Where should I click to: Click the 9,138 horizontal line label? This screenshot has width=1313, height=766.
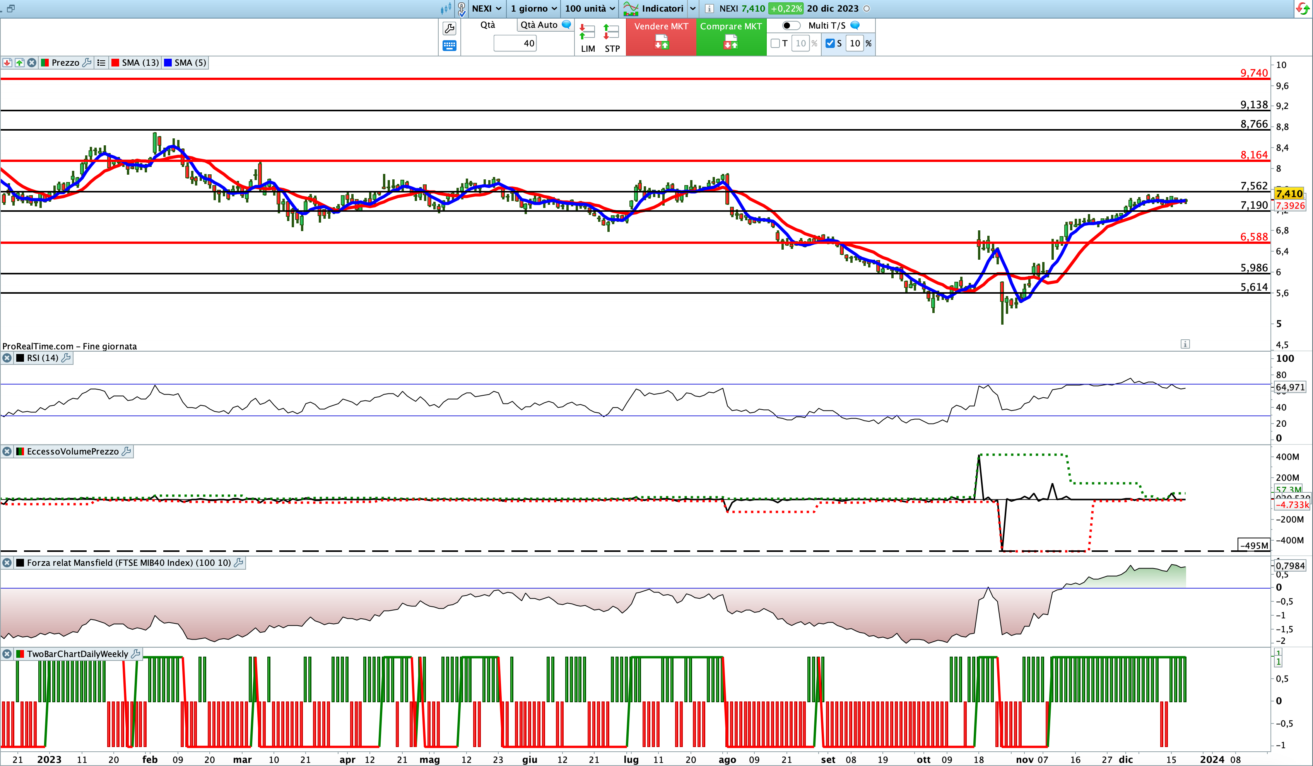1254,105
